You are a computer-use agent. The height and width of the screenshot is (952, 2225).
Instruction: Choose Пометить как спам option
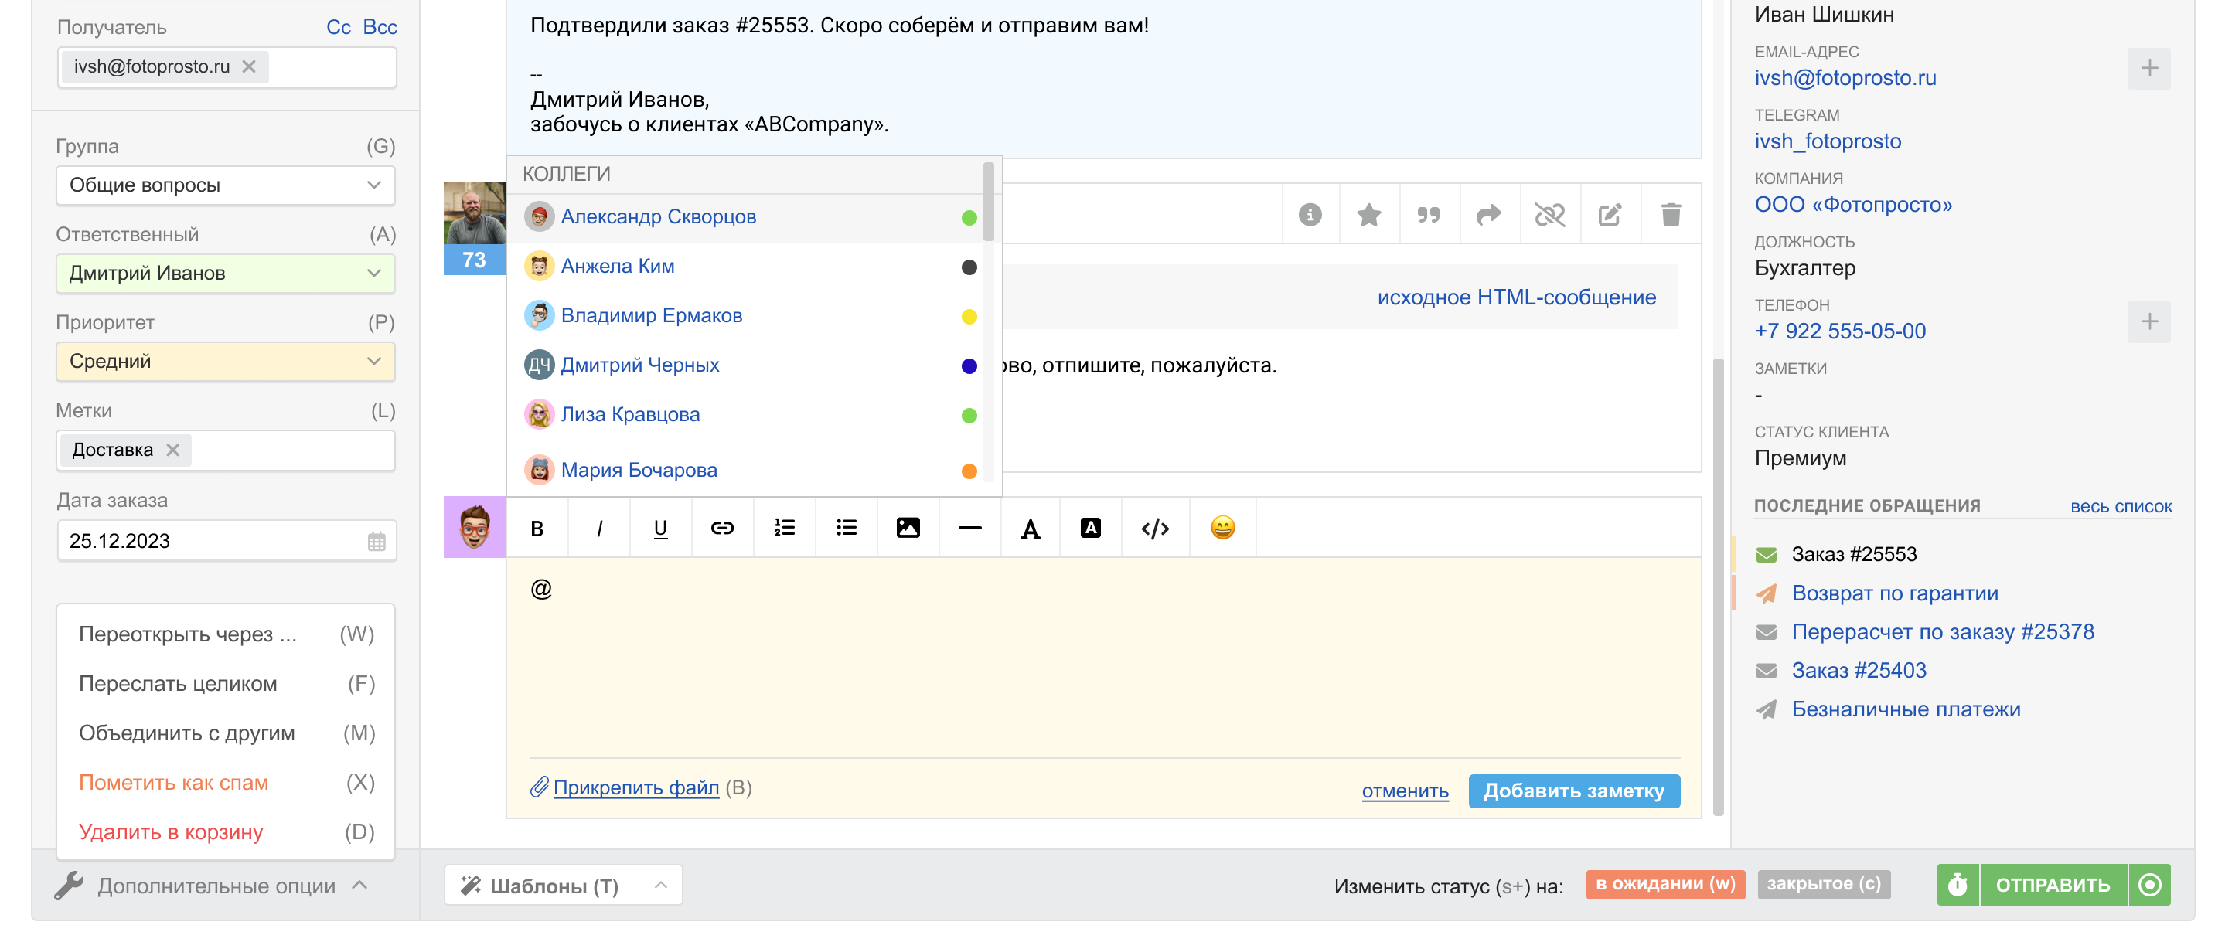172,782
